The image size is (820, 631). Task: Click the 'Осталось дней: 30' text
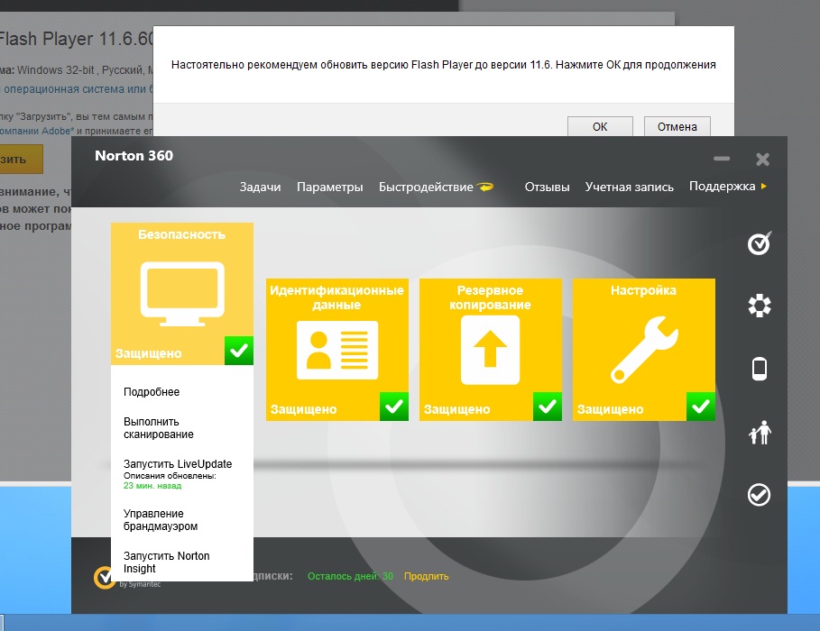coord(350,576)
